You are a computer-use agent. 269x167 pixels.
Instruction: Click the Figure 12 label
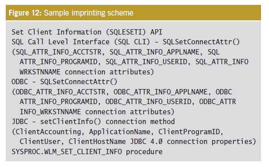(x=25, y=13)
